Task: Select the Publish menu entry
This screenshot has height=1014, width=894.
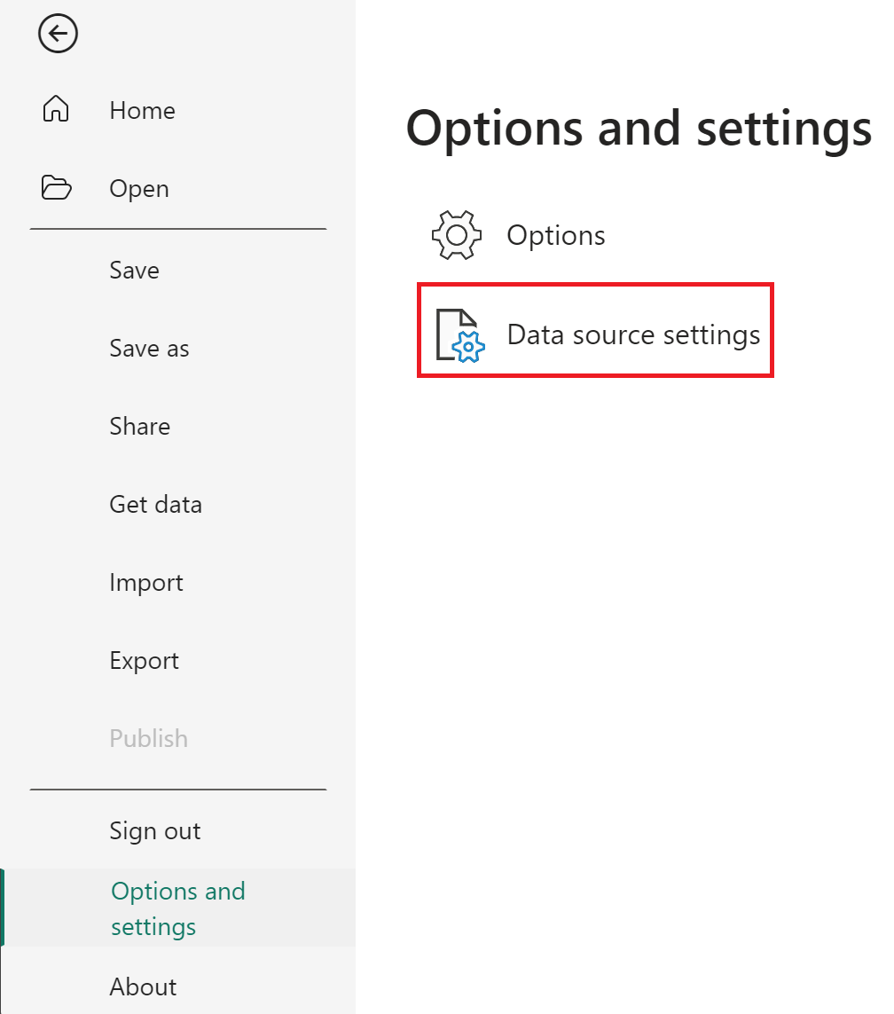Action: (148, 737)
